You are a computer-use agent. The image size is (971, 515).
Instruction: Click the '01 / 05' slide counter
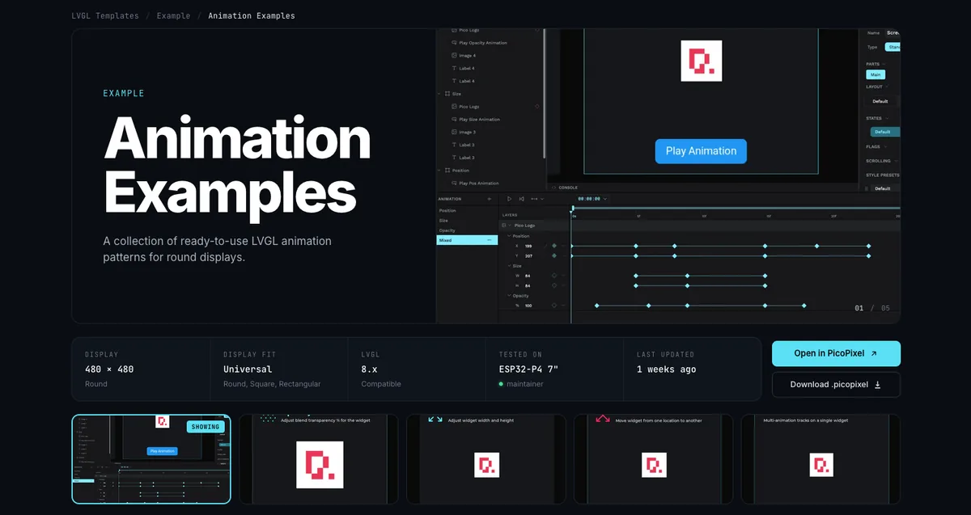pyautogui.click(x=872, y=308)
